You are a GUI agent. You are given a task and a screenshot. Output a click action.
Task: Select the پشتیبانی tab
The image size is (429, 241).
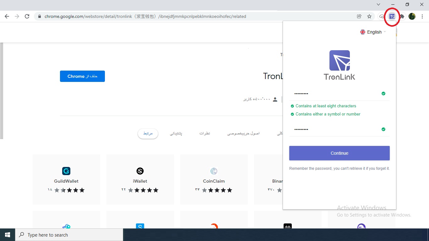click(176, 133)
